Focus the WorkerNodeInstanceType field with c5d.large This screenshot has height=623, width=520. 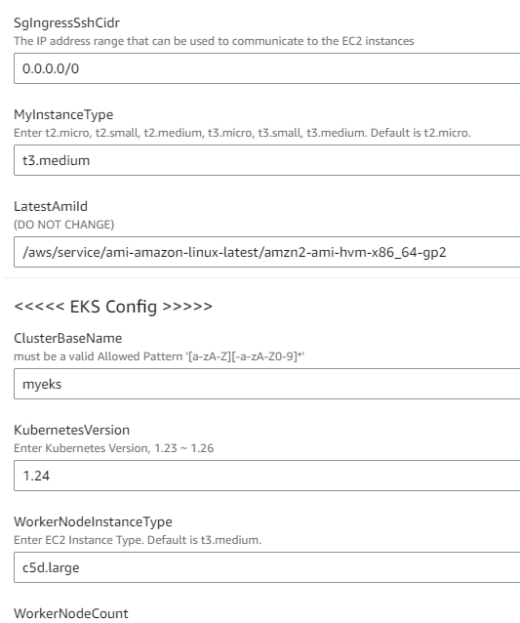tap(266, 567)
